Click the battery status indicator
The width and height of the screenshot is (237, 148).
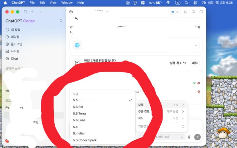tap(155, 3)
